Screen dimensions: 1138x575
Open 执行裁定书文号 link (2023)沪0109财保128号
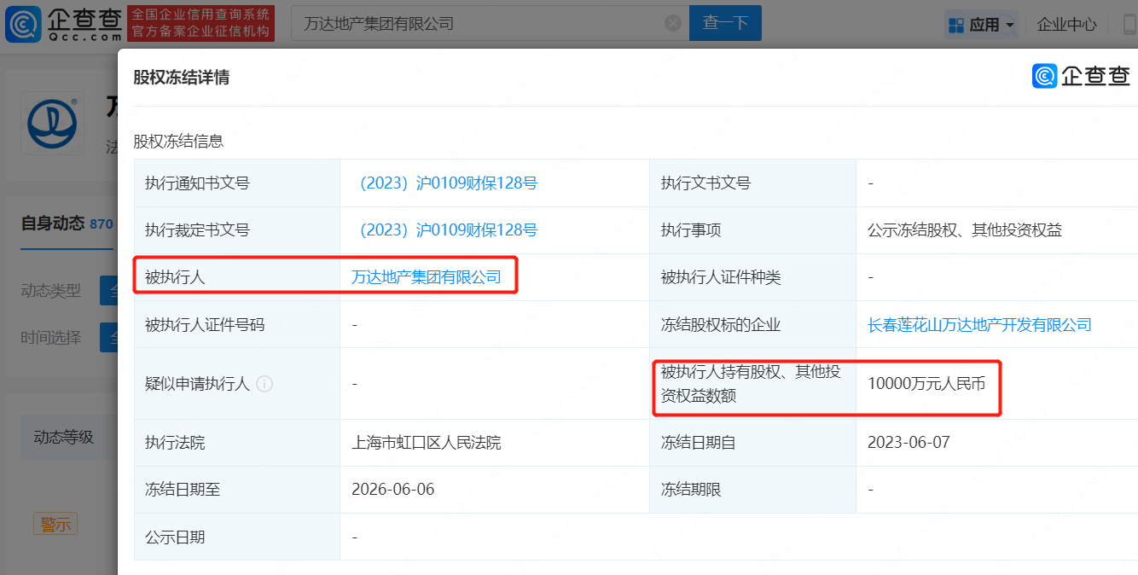(444, 230)
